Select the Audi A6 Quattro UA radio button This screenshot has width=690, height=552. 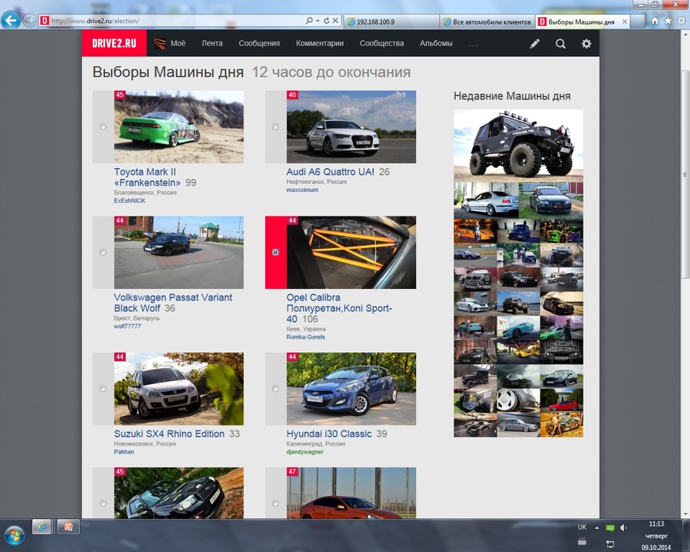pyautogui.click(x=275, y=126)
